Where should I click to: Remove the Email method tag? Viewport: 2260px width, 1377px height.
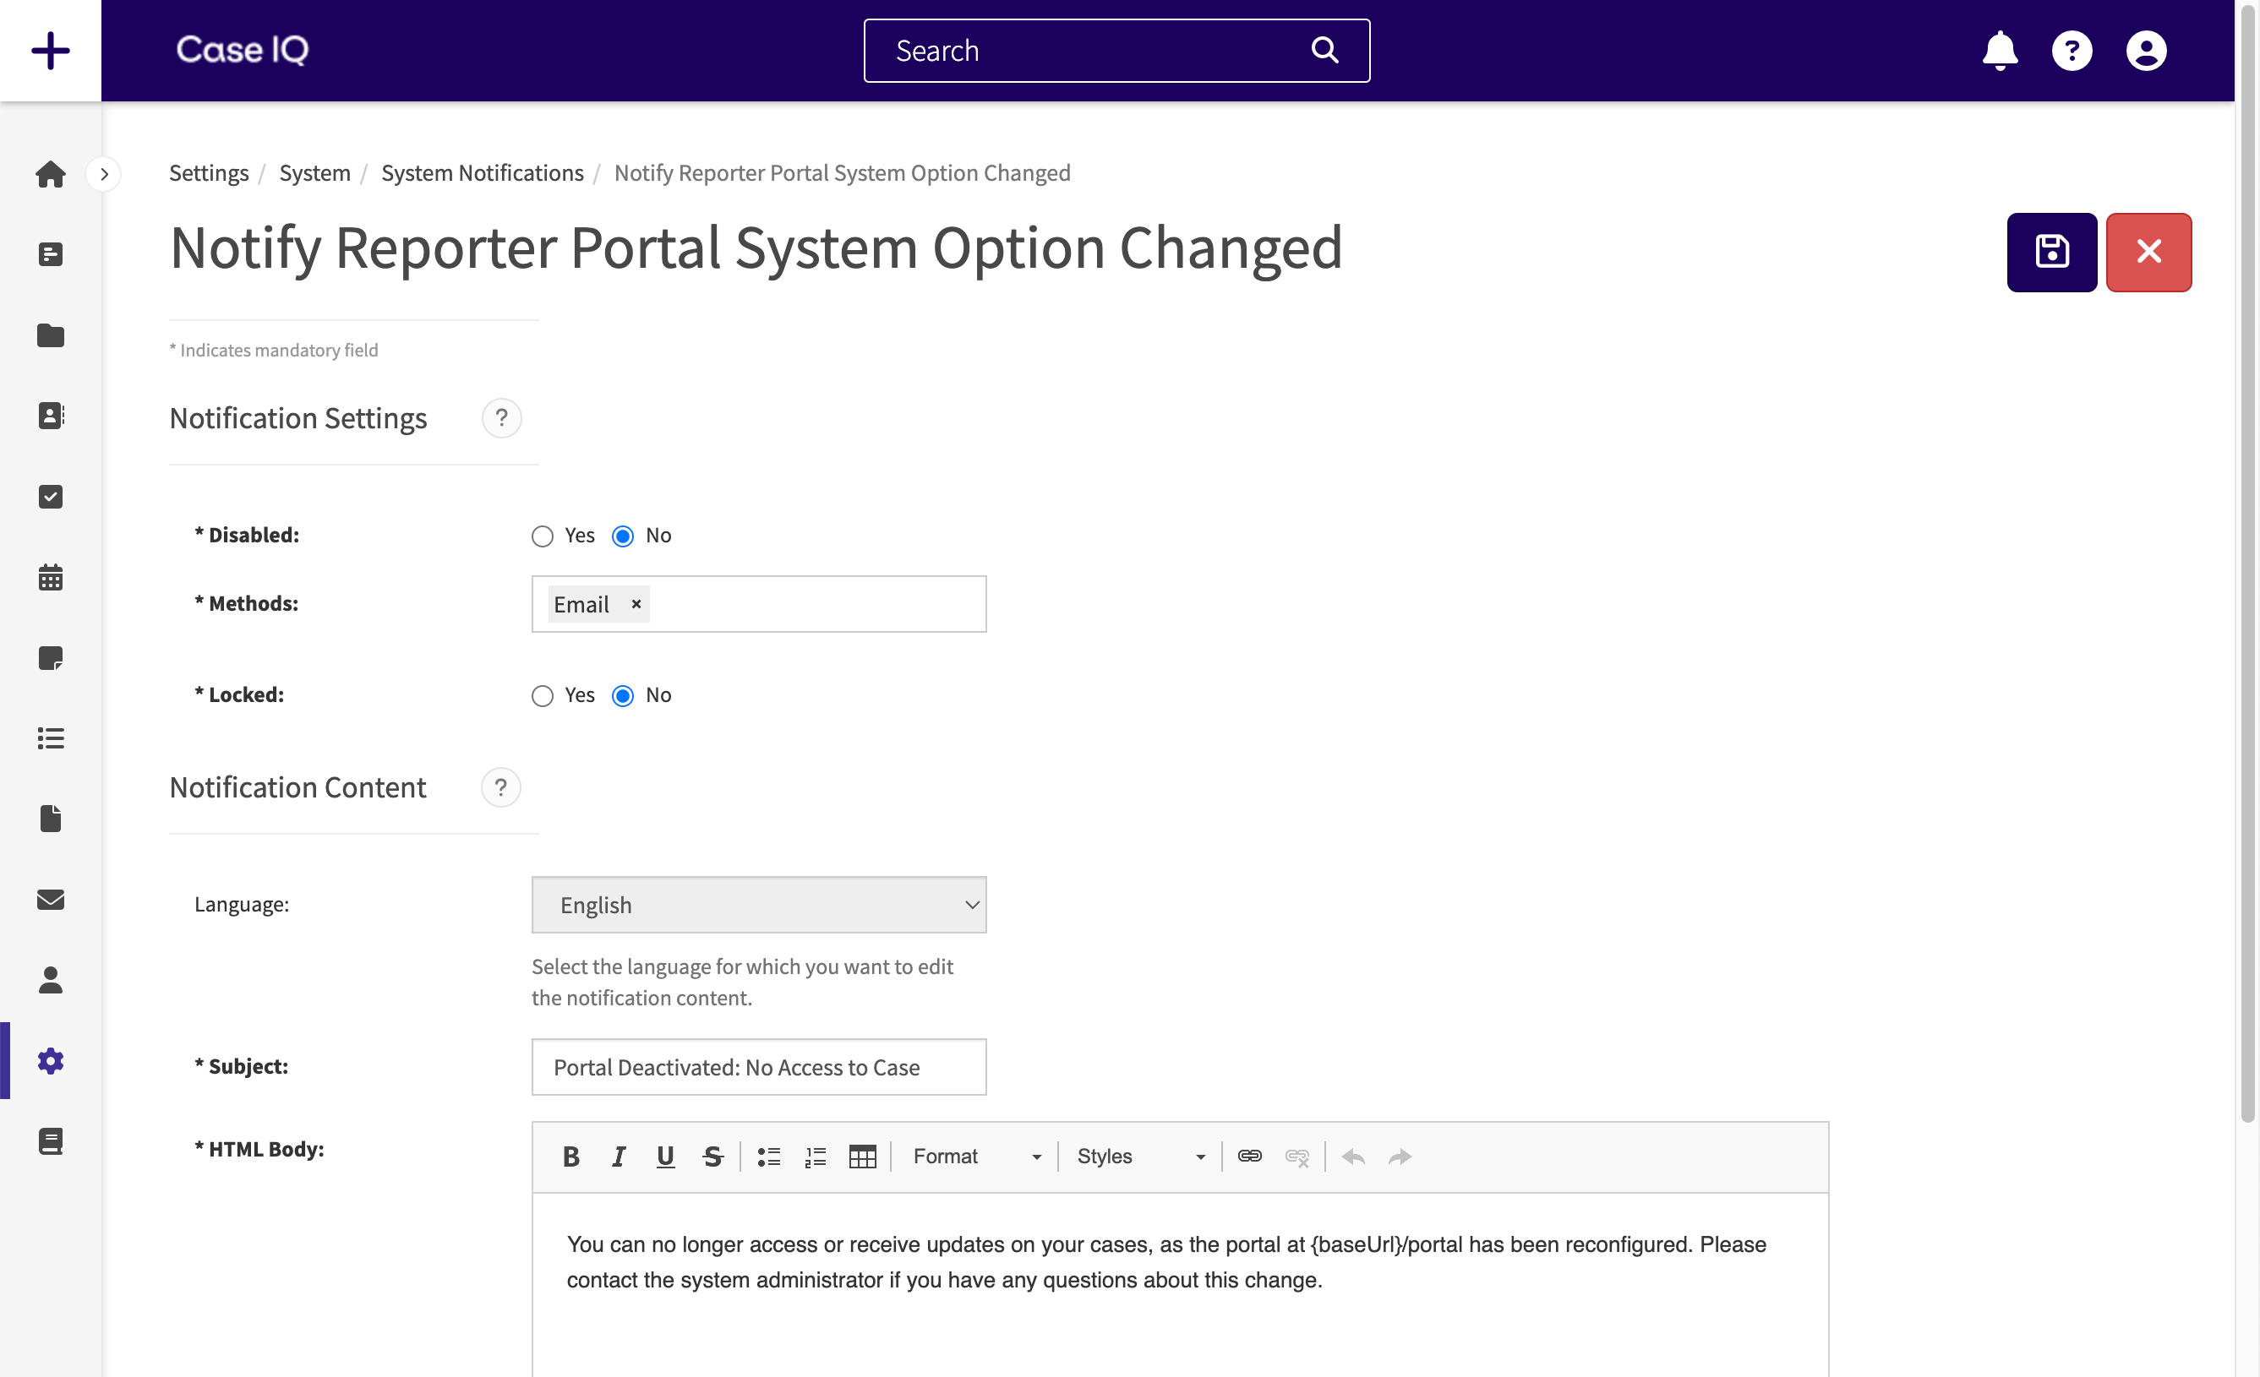click(636, 604)
